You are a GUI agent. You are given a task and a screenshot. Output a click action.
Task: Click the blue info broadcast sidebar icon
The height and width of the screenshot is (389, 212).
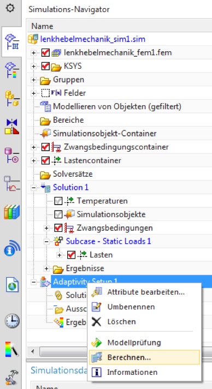(11, 249)
